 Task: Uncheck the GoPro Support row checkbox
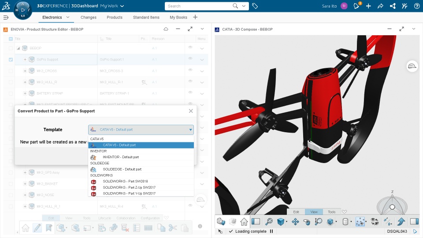point(11,59)
